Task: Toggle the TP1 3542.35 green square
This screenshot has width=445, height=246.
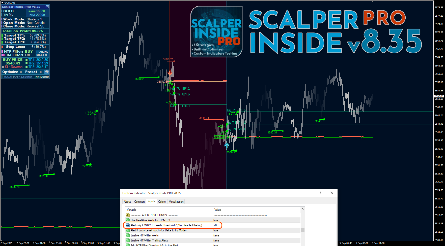Action: click(x=26, y=60)
